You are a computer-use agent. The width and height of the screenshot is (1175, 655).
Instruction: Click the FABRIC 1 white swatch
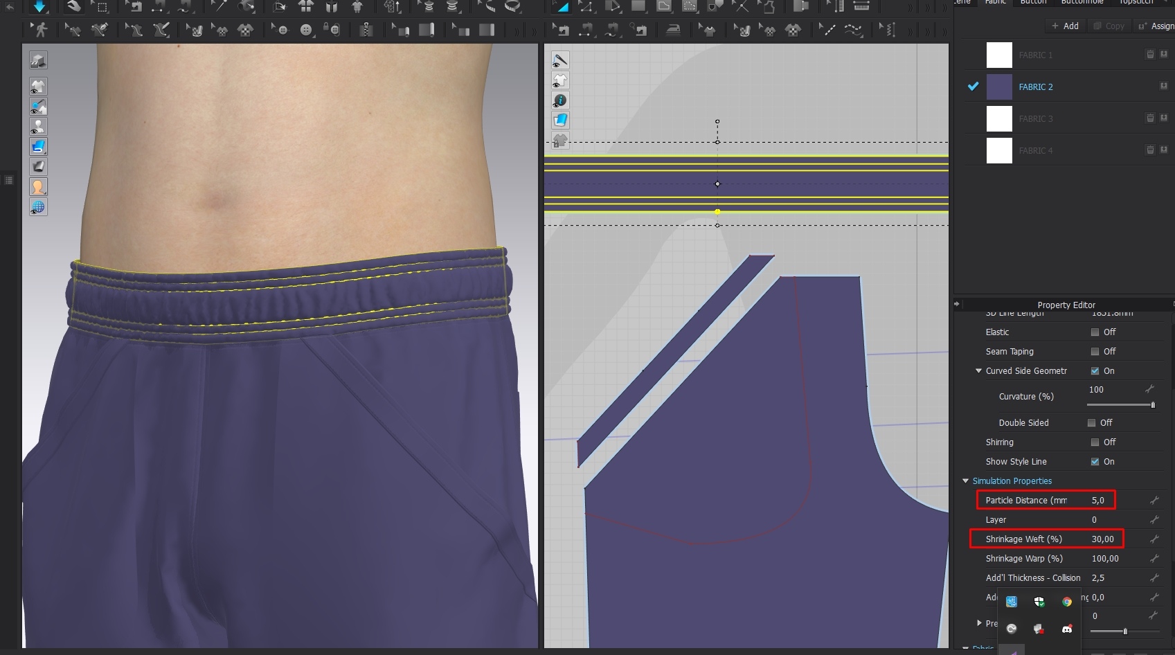coord(999,55)
